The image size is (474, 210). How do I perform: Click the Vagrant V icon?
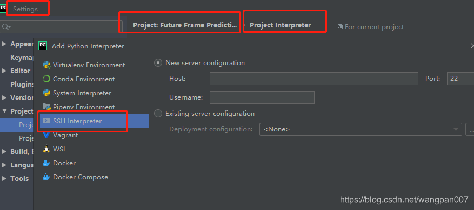pos(46,135)
